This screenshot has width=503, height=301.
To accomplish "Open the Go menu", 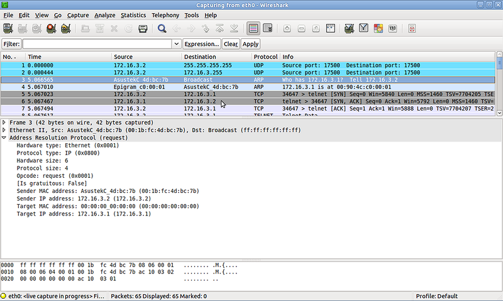I will pos(58,15).
